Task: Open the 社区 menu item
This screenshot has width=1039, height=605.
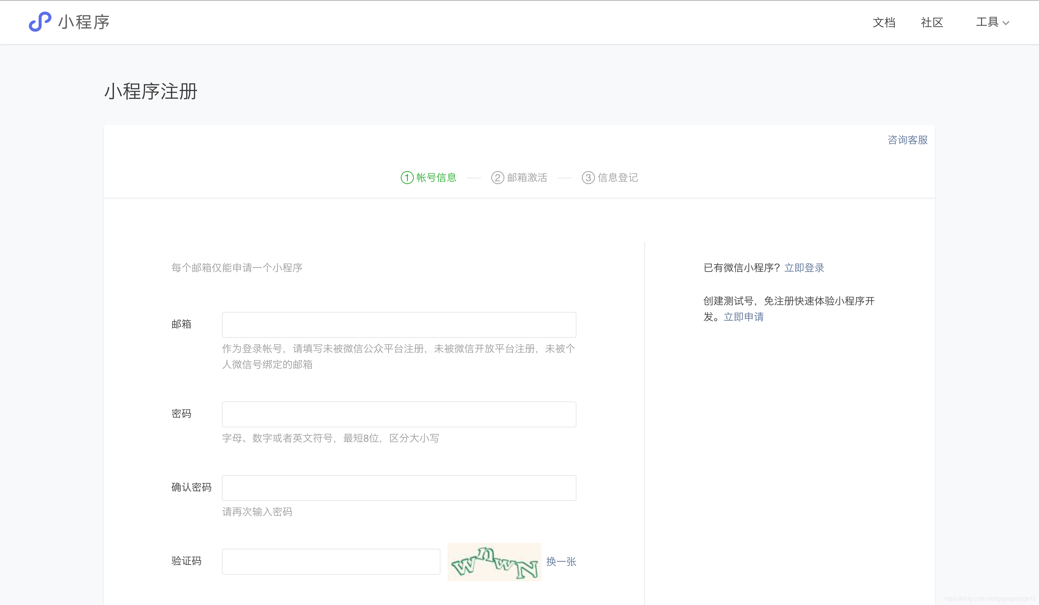Action: point(932,22)
